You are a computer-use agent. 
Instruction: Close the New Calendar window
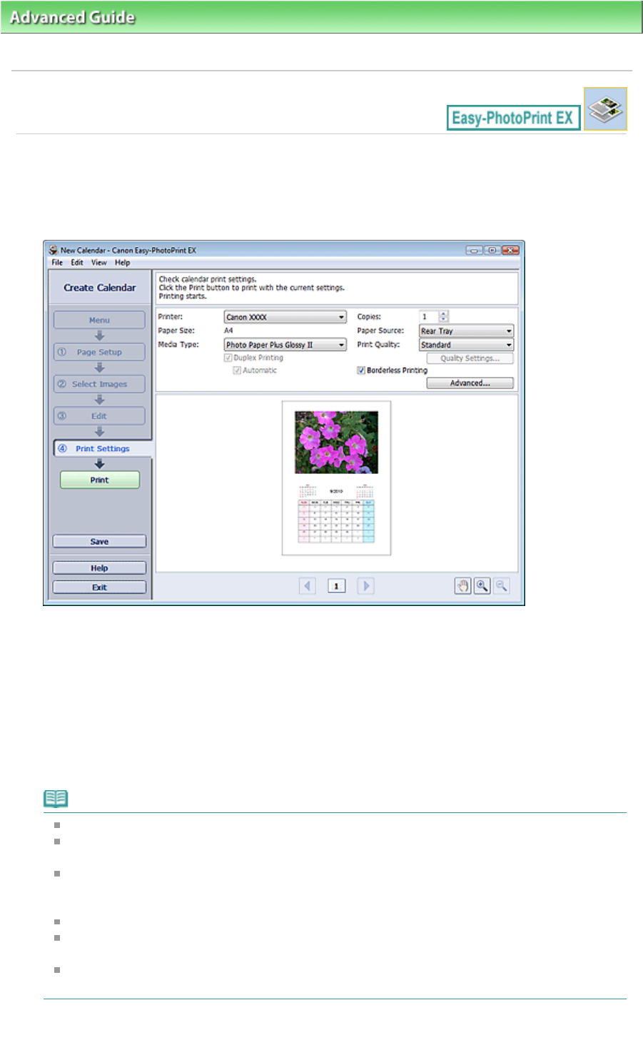[x=510, y=250]
